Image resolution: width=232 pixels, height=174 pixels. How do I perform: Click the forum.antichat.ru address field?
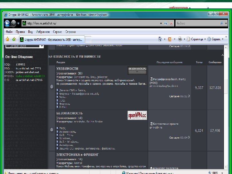[x=92, y=23]
